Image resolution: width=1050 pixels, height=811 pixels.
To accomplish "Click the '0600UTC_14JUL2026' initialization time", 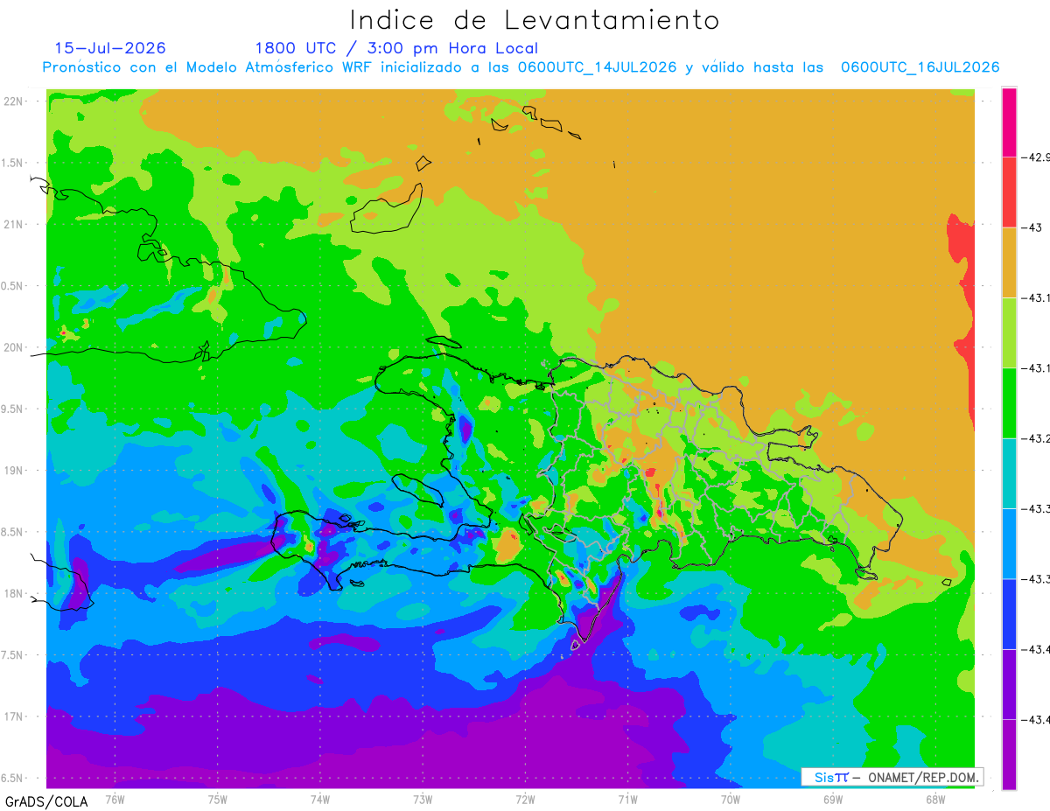I will pyautogui.click(x=597, y=67).
